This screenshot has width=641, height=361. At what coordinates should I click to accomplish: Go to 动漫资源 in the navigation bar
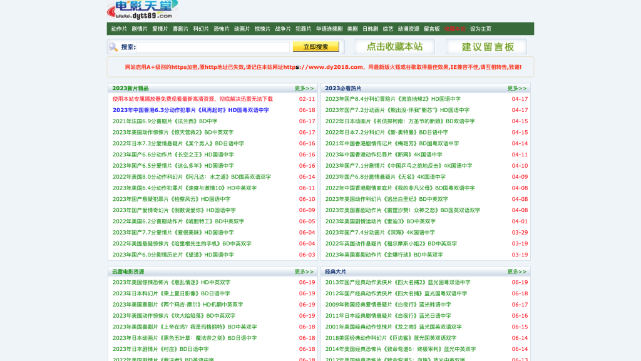pyautogui.click(x=409, y=29)
